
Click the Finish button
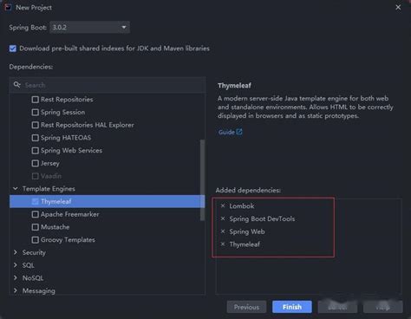(x=292, y=307)
